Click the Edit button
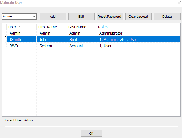Viewport: 182px width, 138px height. tap(81, 17)
